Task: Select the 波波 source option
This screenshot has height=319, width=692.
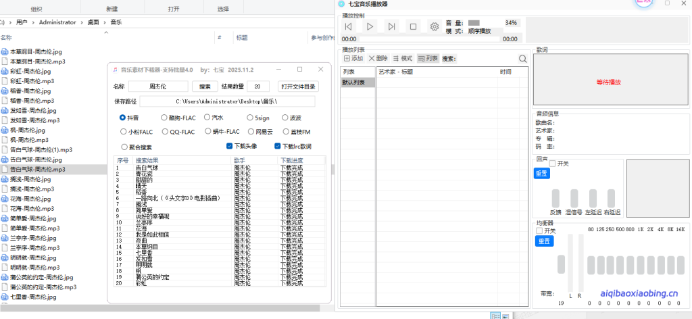Action: point(285,118)
